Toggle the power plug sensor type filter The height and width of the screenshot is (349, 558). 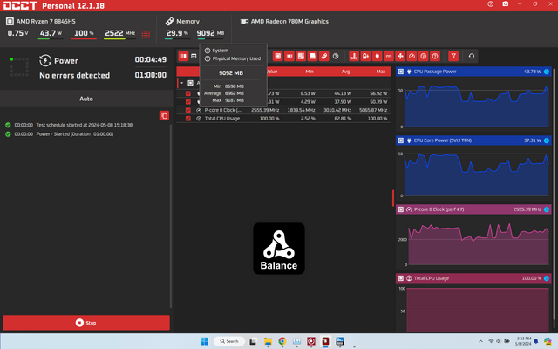click(377, 56)
